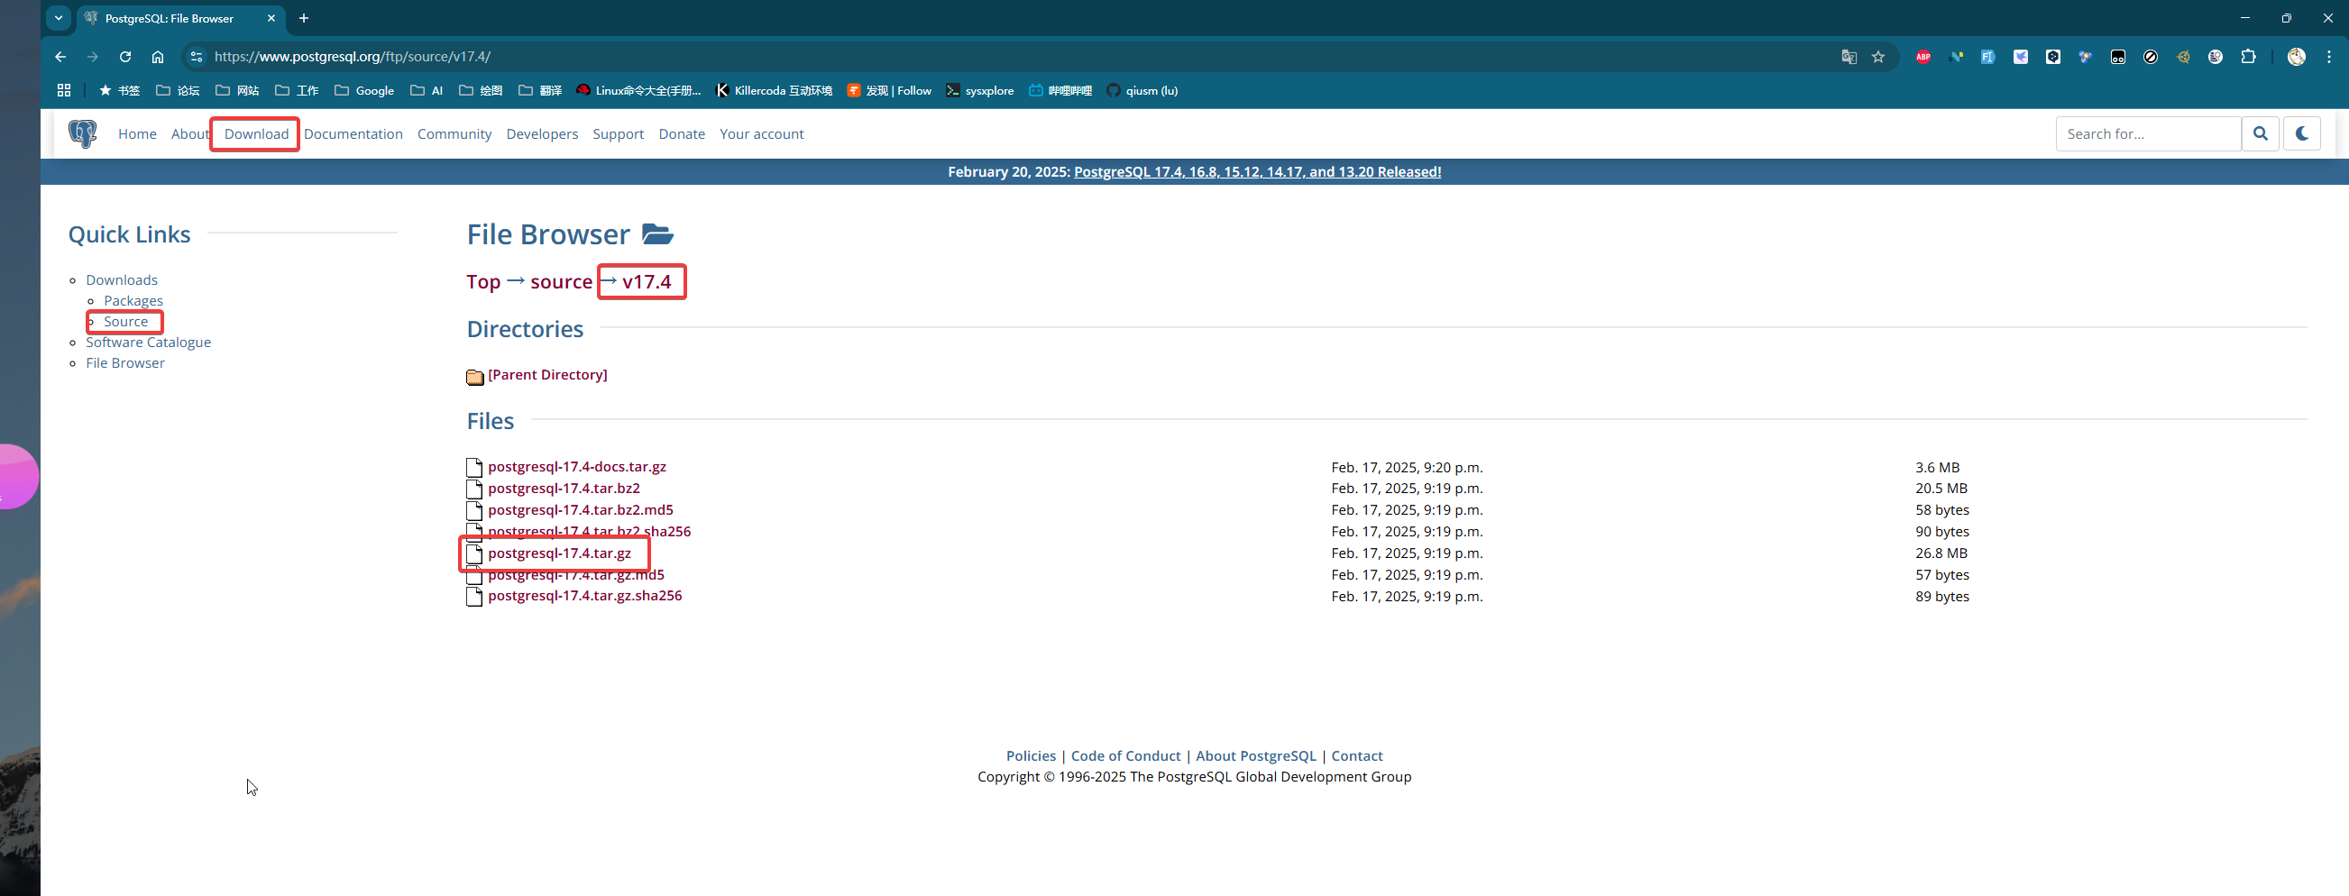
Task: Toggle dark mode moon icon
Action: [x=2301, y=133]
